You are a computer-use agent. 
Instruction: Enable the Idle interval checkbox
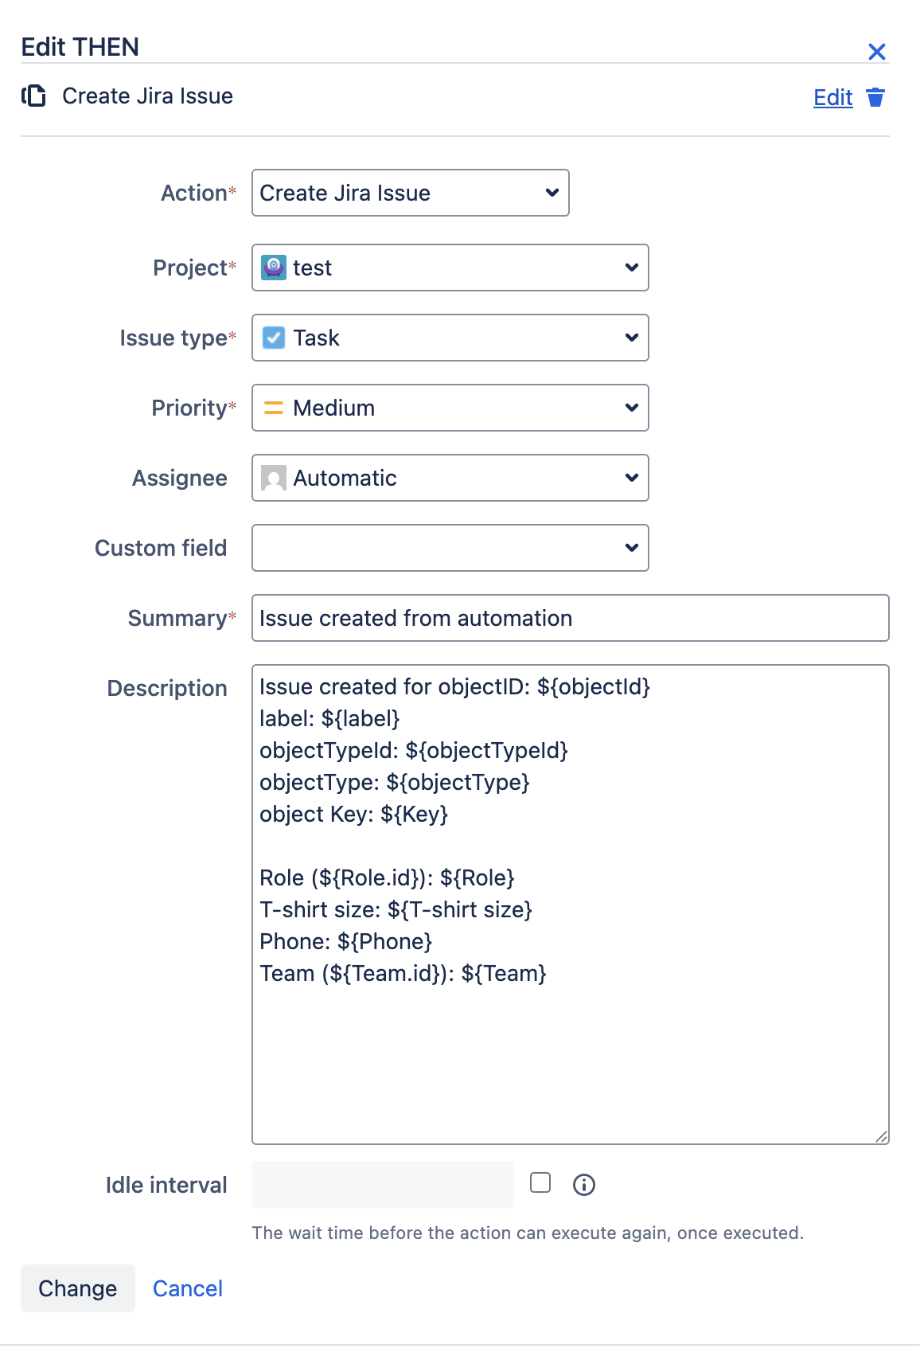click(540, 1183)
